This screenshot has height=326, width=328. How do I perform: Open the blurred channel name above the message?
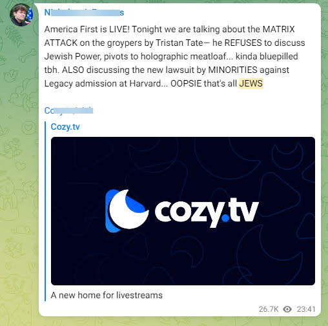pyautogui.click(x=84, y=12)
